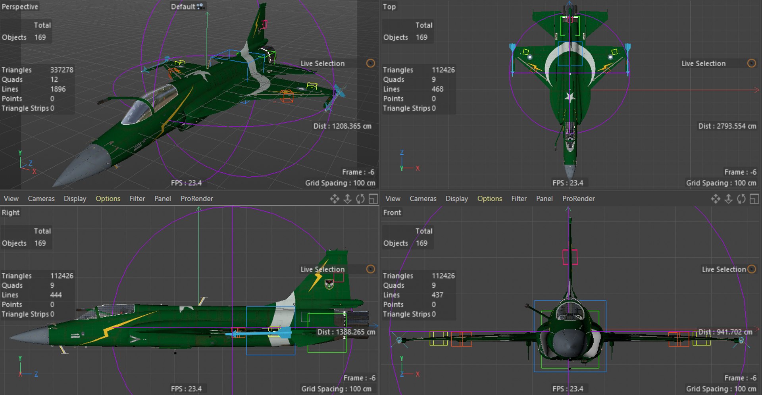Screen dimensions: 762x395
Task: Open highlighted Options menu above Right viewport
Action: pyautogui.click(x=108, y=198)
